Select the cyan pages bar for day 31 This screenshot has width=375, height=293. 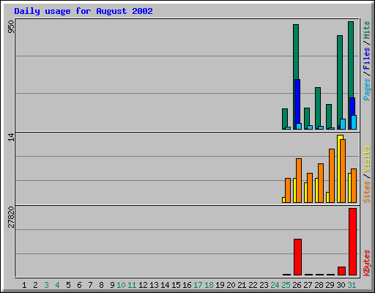tap(354, 122)
